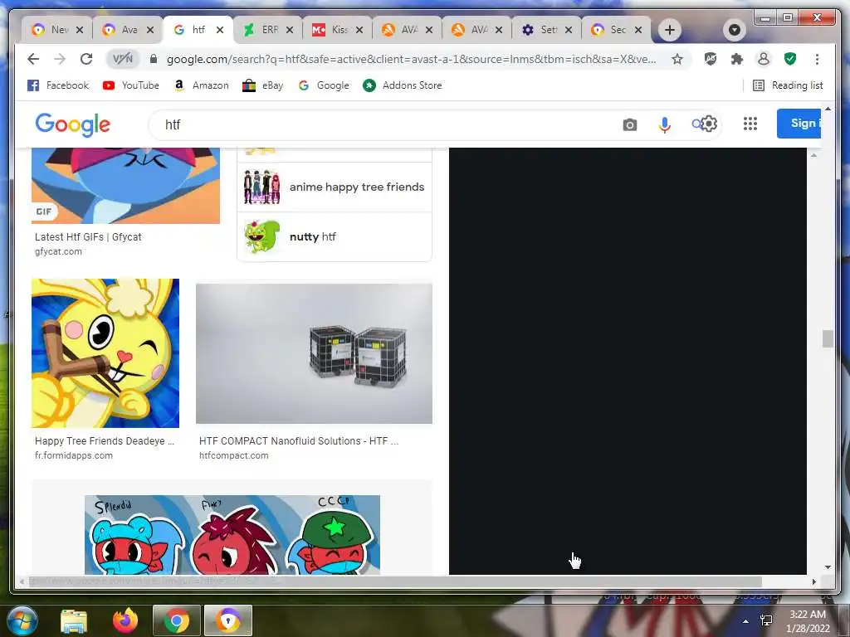850x637 pixels.
Task: Open the Google apps grid
Action: (x=750, y=124)
